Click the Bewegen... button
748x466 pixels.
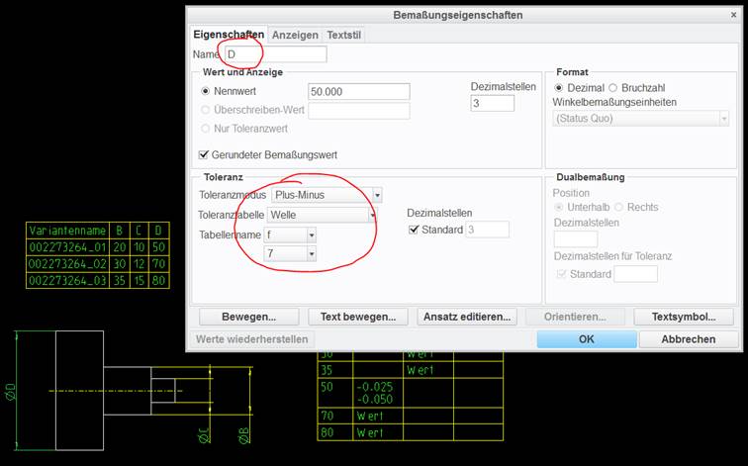[249, 317]
